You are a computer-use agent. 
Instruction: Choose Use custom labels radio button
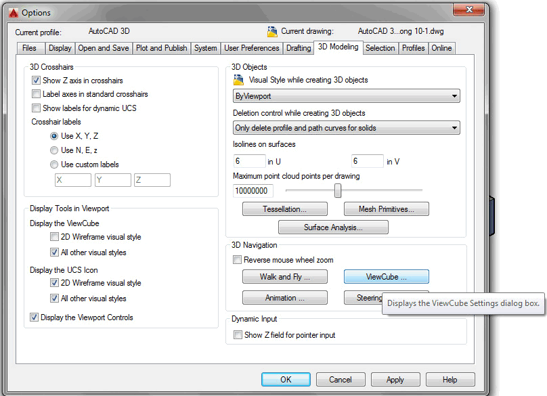coord(54,164)
